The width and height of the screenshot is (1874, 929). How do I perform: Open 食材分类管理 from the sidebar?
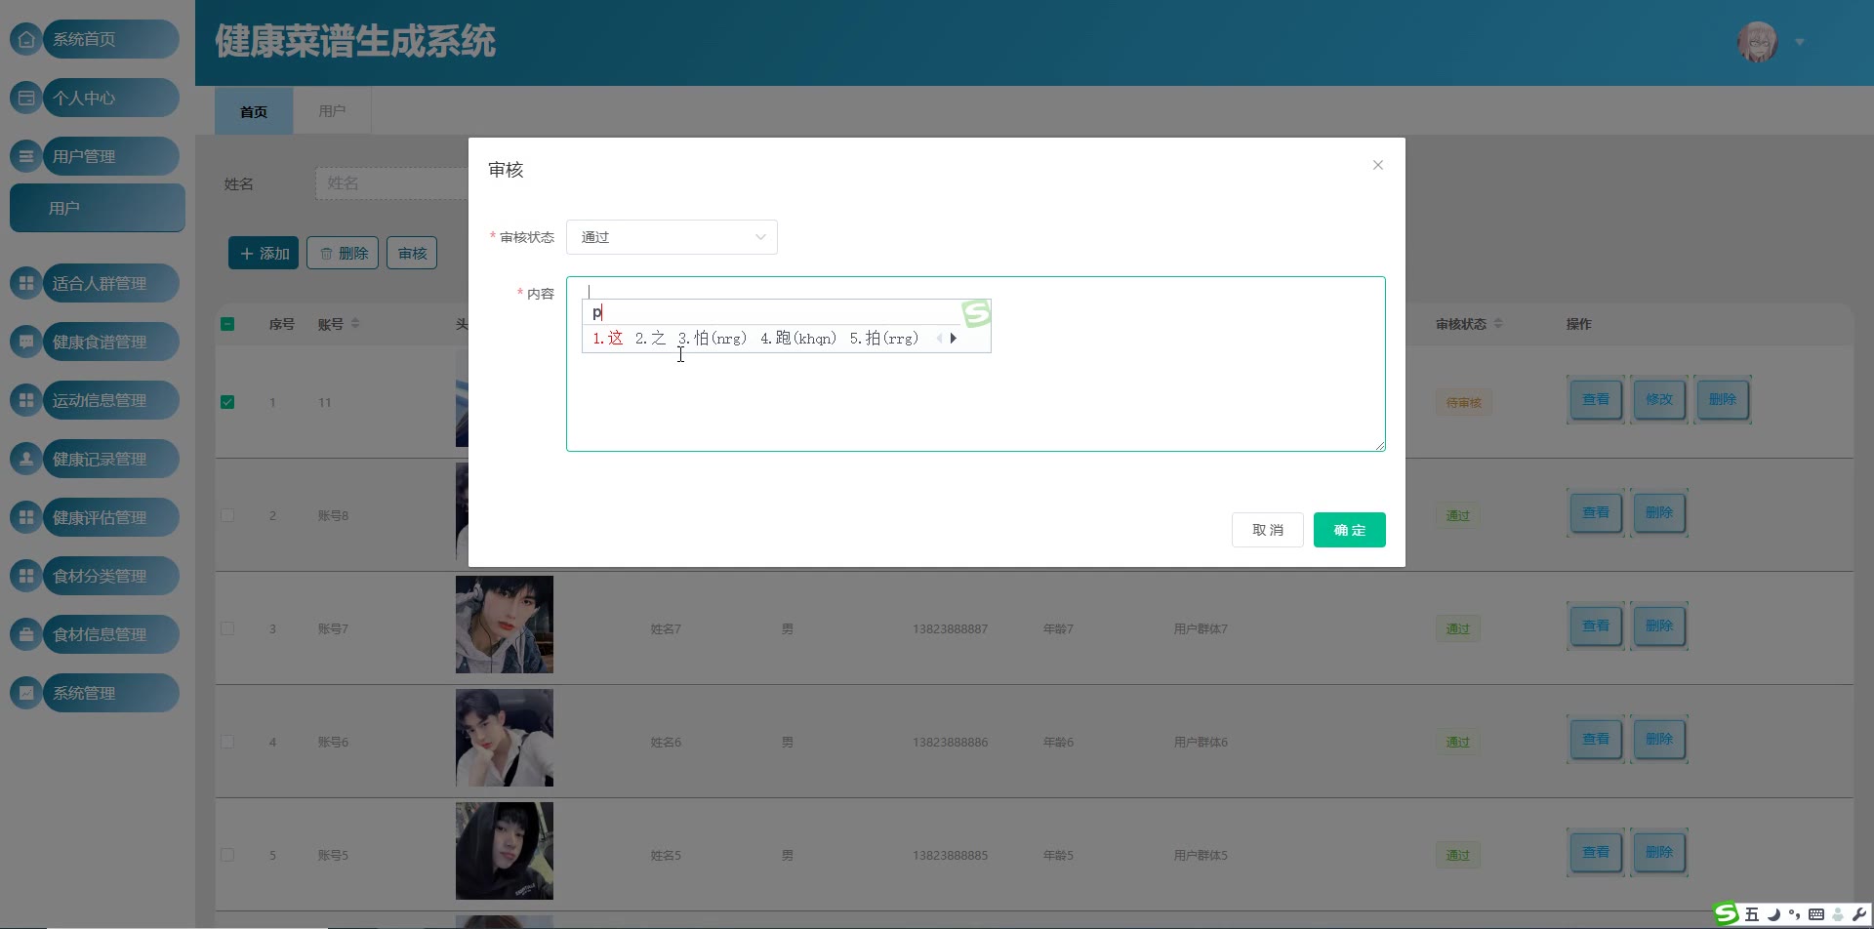[111, 576]
